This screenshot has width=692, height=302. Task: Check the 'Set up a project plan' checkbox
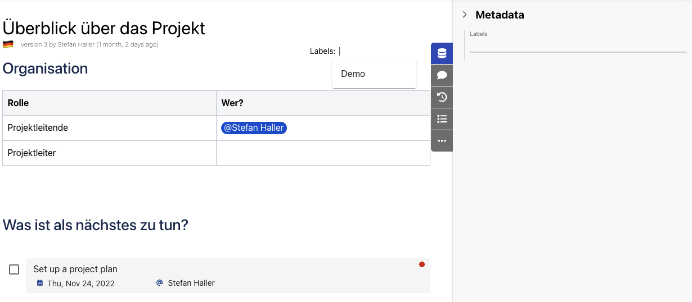14,269
